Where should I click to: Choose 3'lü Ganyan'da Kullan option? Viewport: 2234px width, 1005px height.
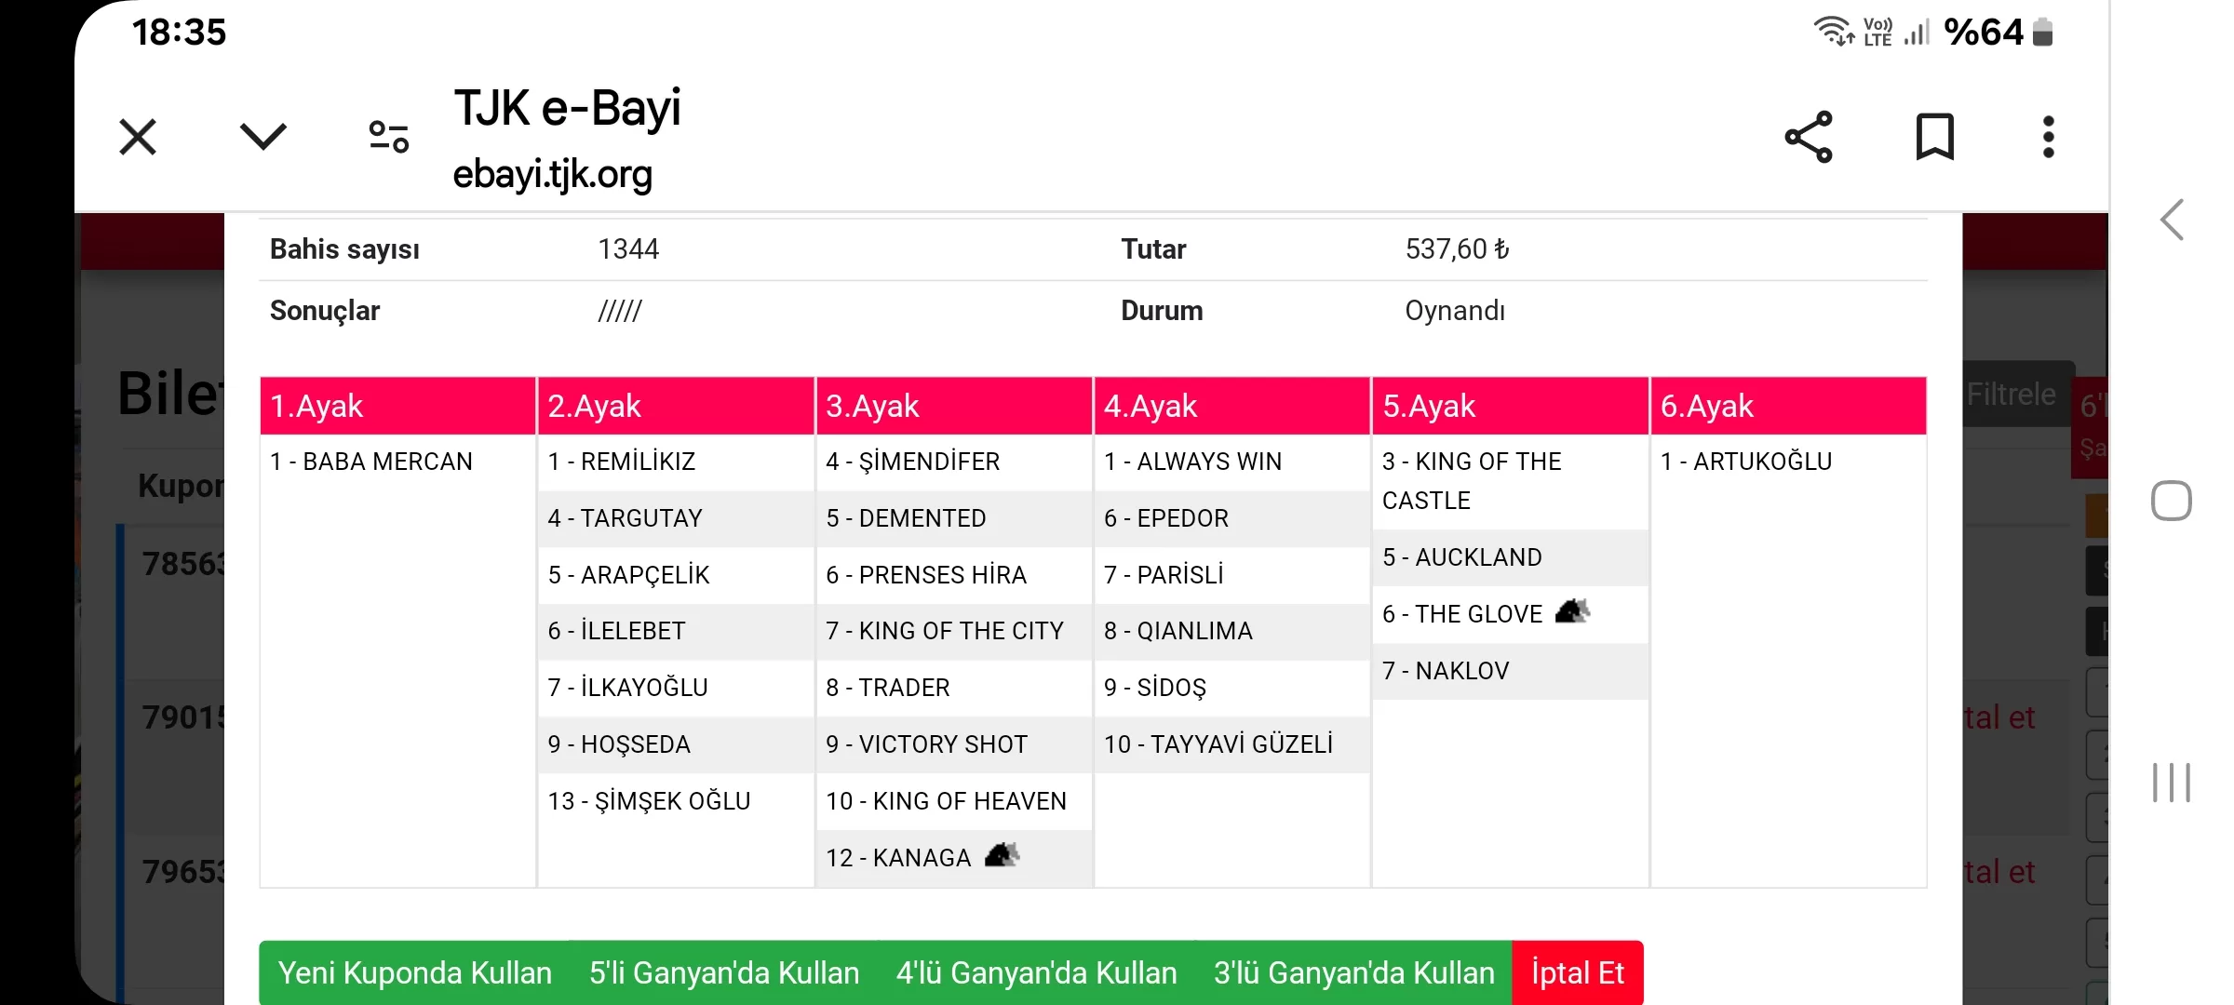1353,972
